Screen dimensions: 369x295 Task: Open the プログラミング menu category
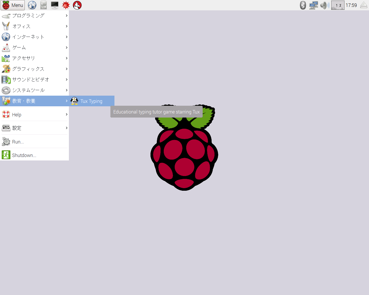pos(35,16)
